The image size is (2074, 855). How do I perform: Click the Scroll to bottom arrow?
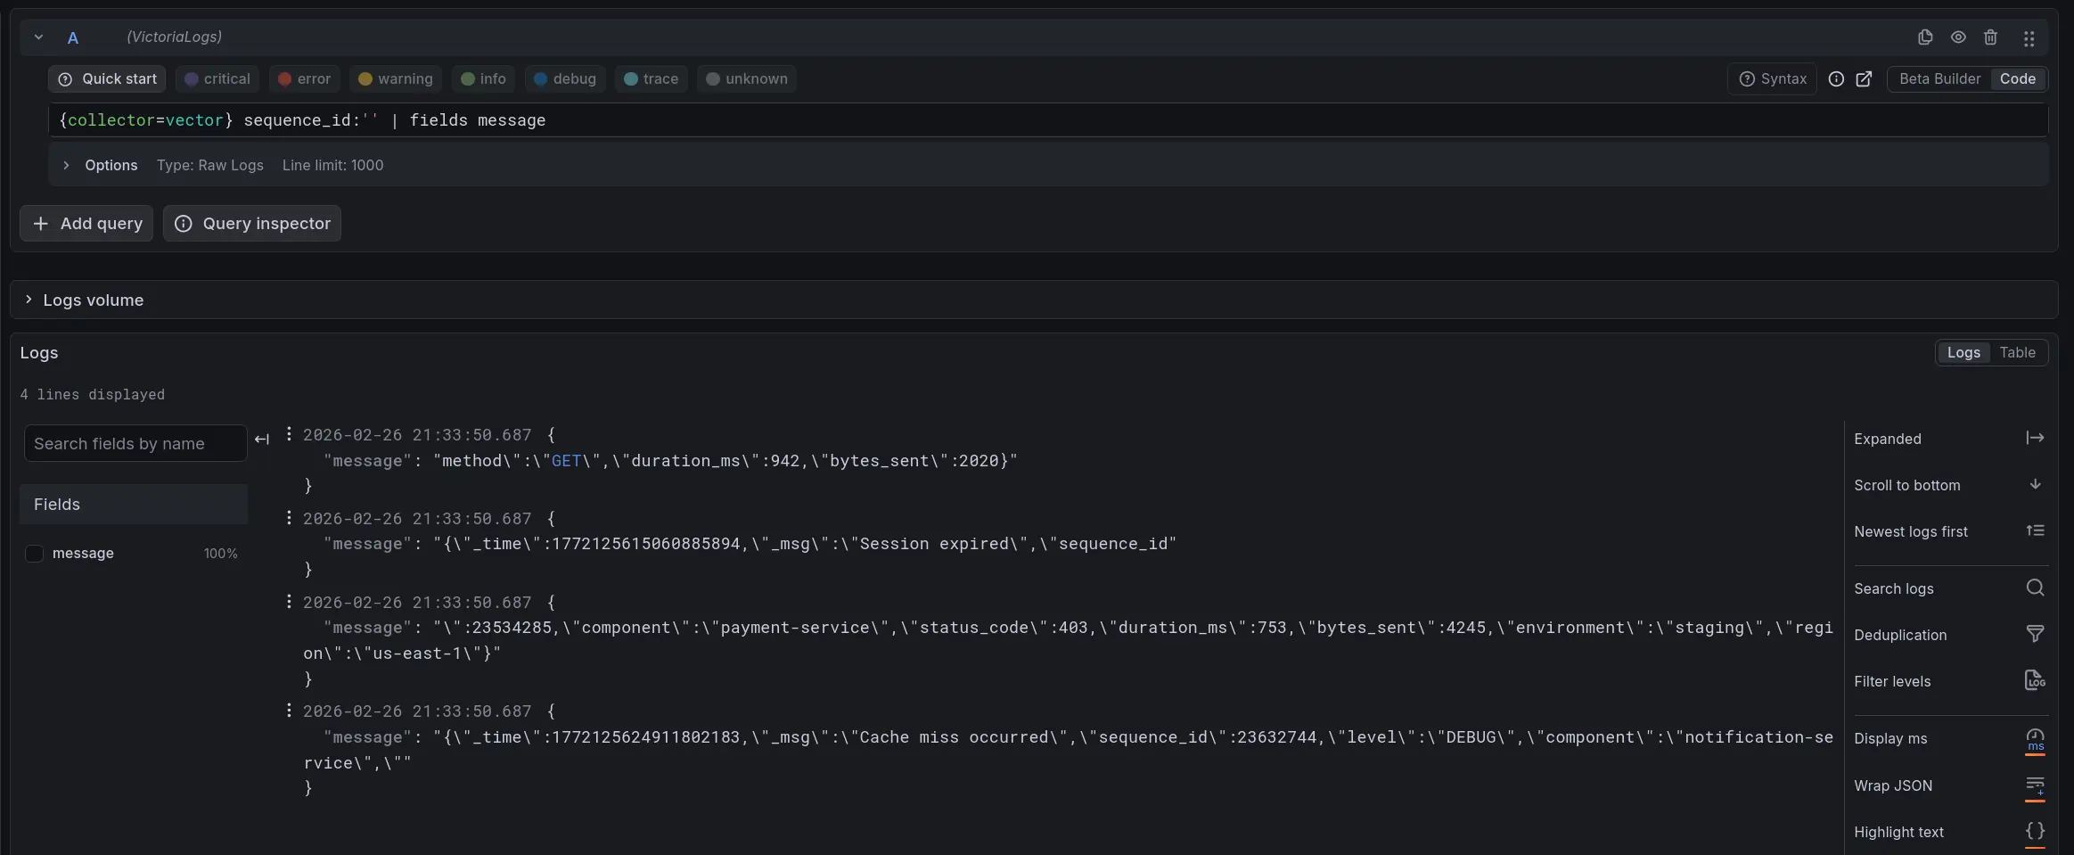pyautogui.click(x=2035, y=484)
